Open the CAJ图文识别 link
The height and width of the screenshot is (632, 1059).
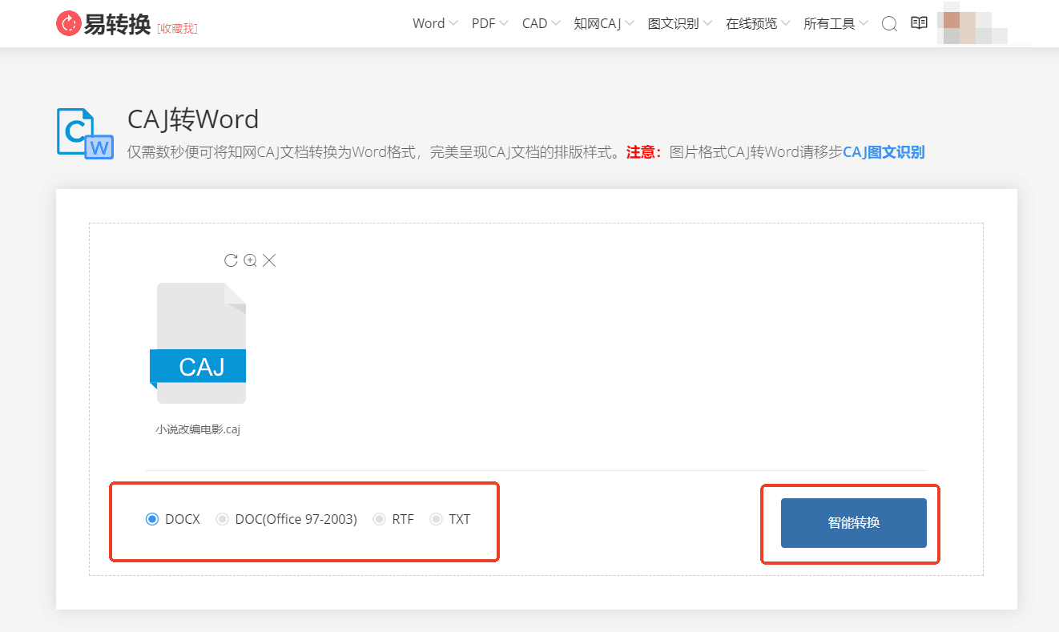coord(883,151)
